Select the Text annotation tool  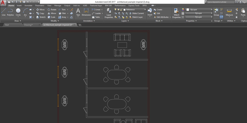78,12
